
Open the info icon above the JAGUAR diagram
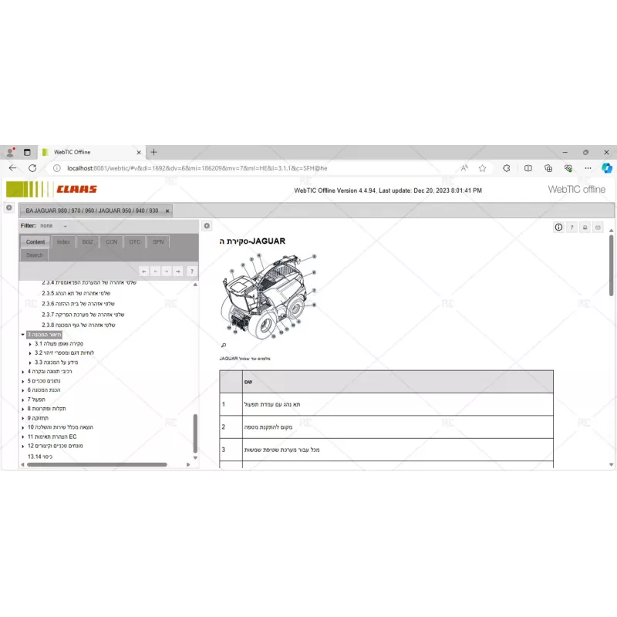558,226
